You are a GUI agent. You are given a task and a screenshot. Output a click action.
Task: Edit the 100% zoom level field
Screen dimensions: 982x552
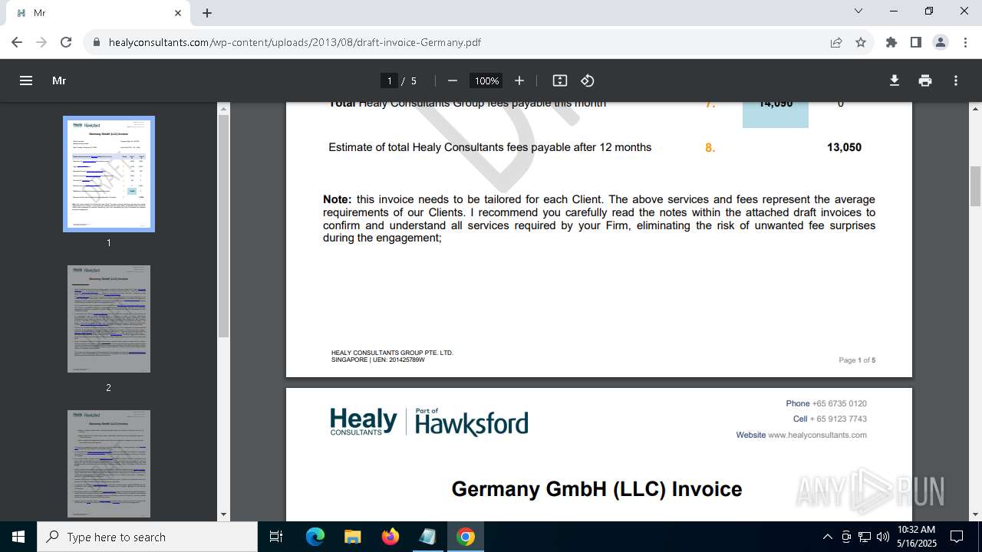486,80
